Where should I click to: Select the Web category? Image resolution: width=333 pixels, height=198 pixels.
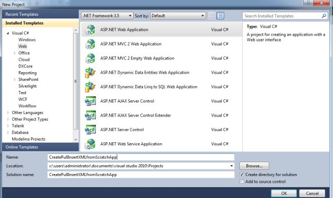point(23,46)
